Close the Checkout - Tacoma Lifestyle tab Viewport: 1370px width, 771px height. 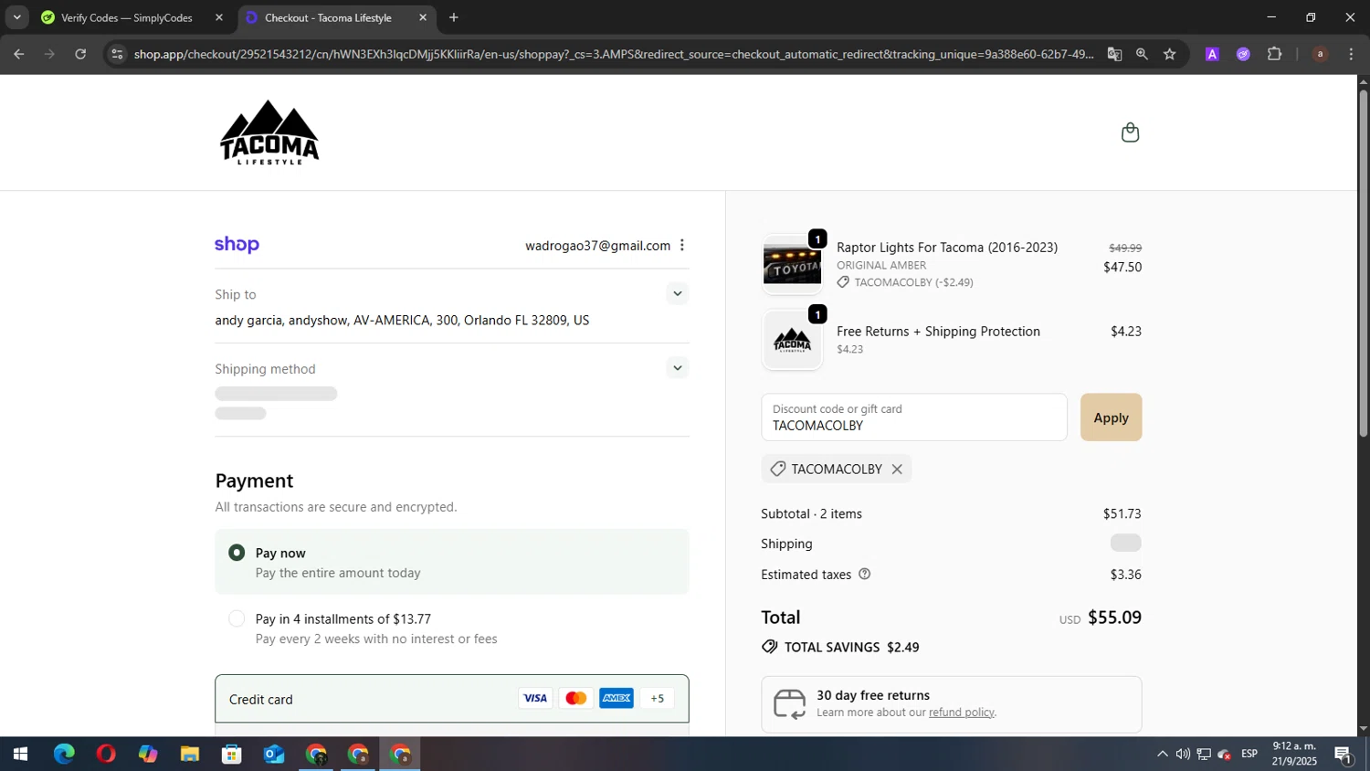(423, 17)
